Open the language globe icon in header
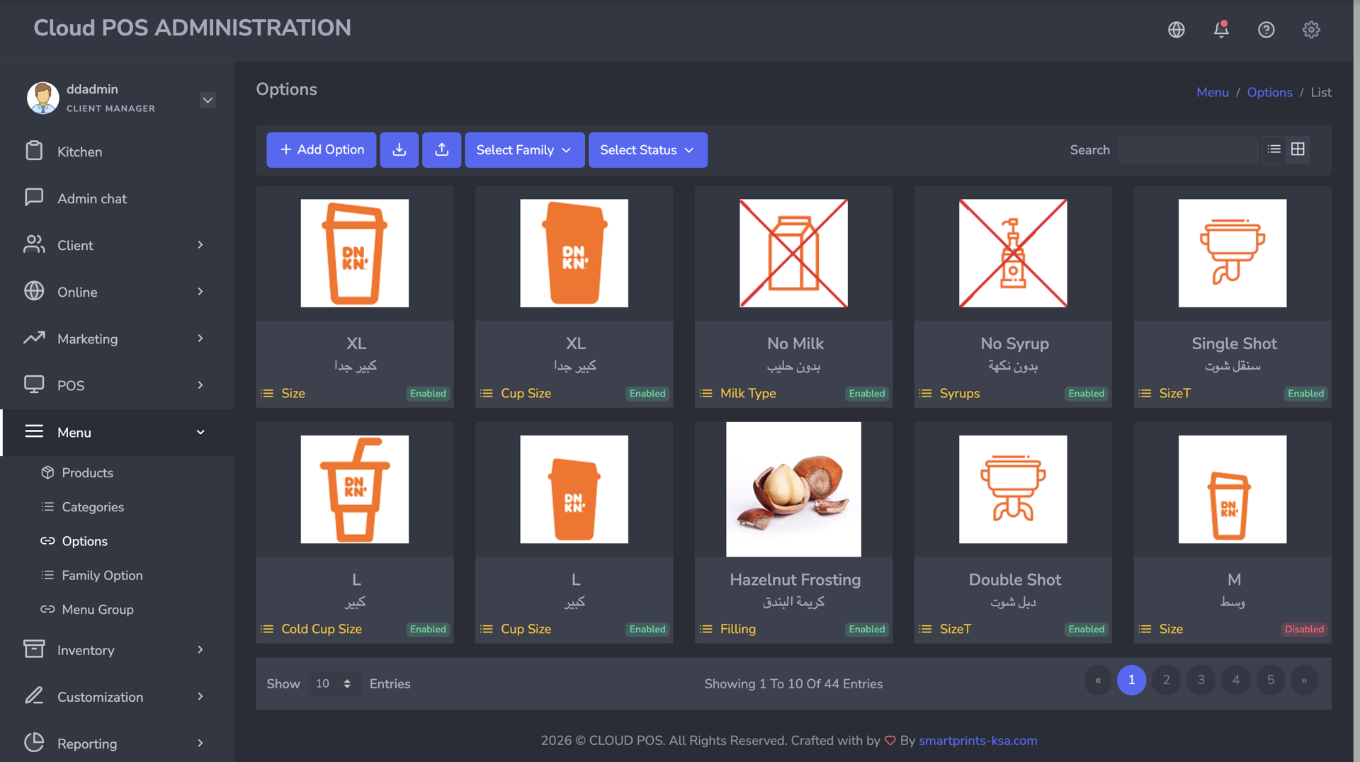 click(1176, 30)
